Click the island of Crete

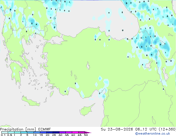point(31,101)
